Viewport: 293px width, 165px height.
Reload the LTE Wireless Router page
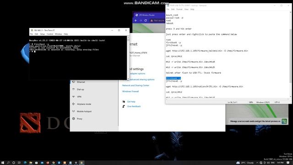(x=146, y=20)
